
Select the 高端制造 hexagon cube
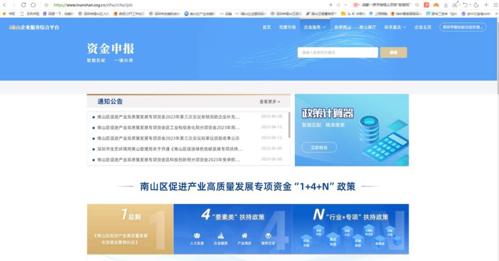pyautogui.click(x=358, y=242)
